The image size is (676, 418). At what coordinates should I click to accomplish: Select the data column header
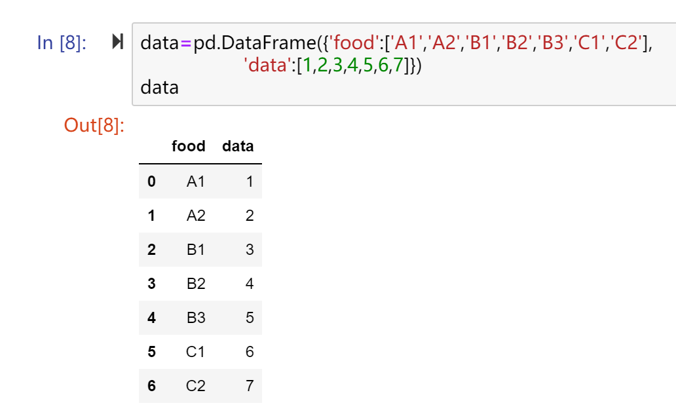(238, 146)
